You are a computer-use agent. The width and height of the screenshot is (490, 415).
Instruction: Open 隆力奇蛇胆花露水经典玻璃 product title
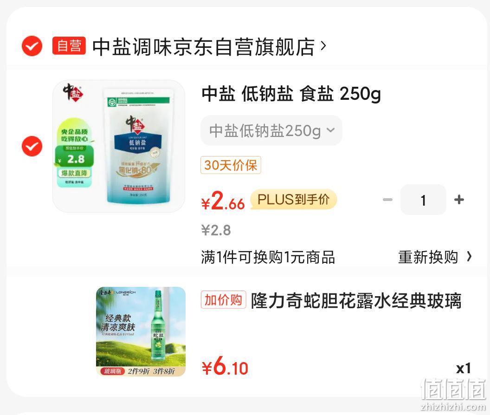[x=356, y=301]
